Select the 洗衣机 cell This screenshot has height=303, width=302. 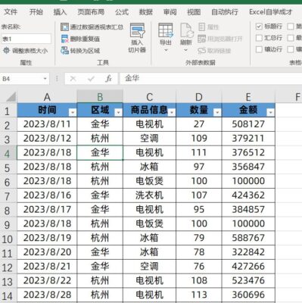149,195
